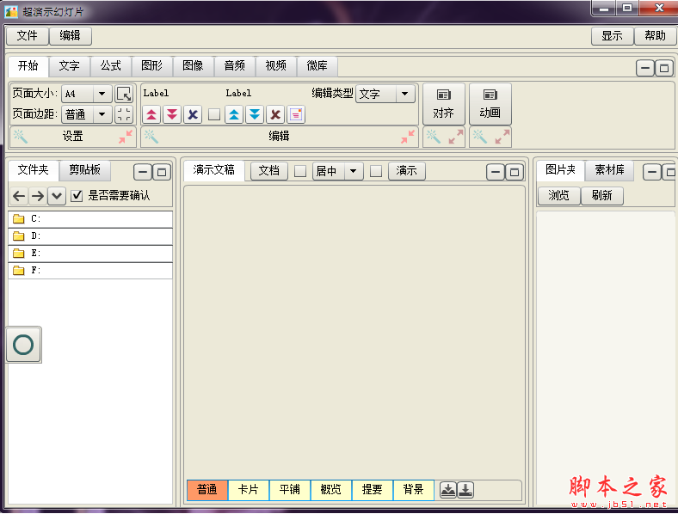
Task: Collapse the 编辑 panel with pink arrows
Action: (x=408, y=137)
